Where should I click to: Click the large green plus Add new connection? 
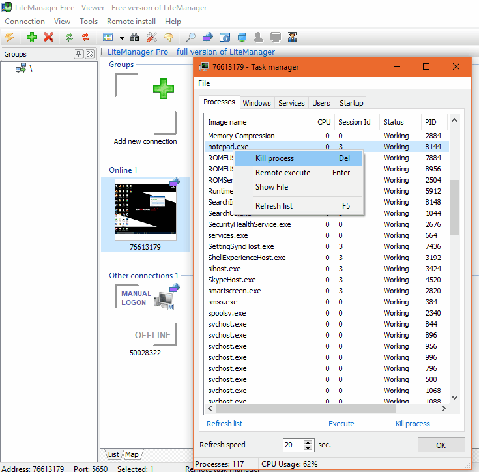164,89
